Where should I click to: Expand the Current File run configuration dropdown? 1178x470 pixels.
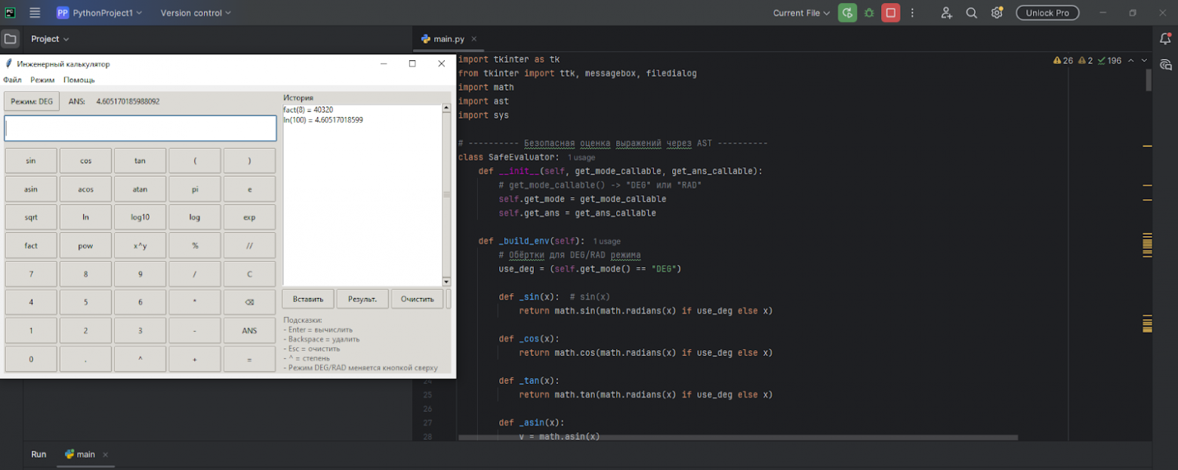pos(801,13)
